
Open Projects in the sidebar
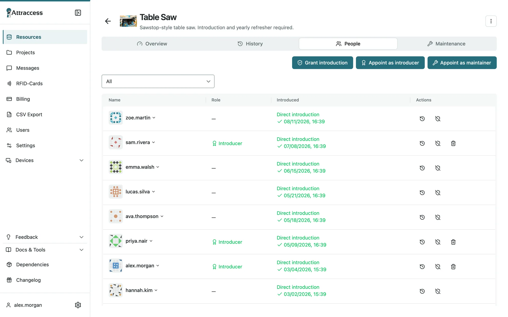click(x=45, y=52)
